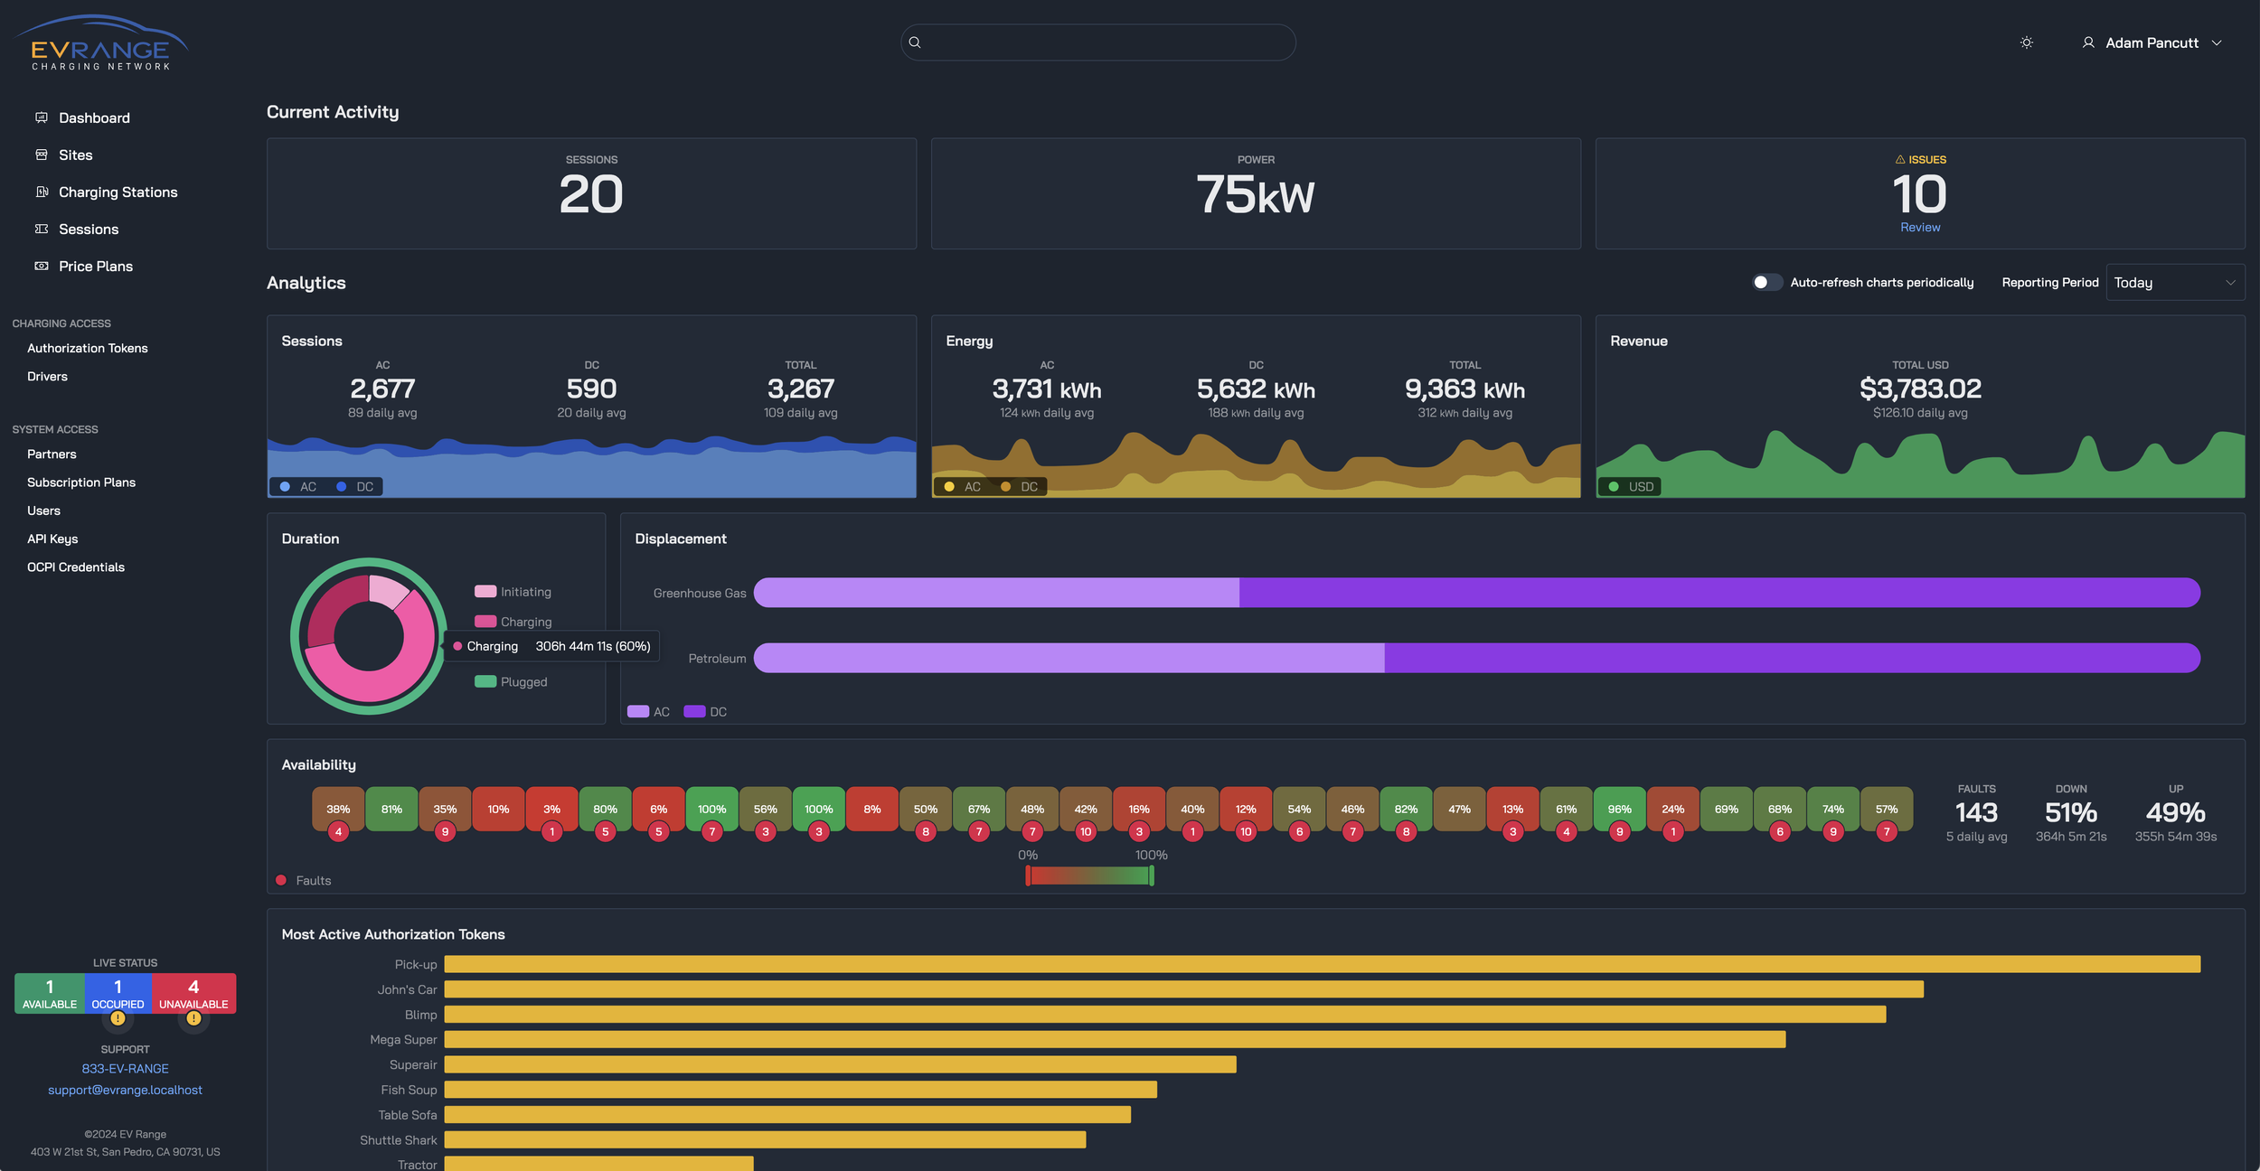Image resolution: width=2260 pixels, height=1171 pixels.
Task: Click the Sessions ticket icon
Action: pyautogui.click(x=42, y=229)
